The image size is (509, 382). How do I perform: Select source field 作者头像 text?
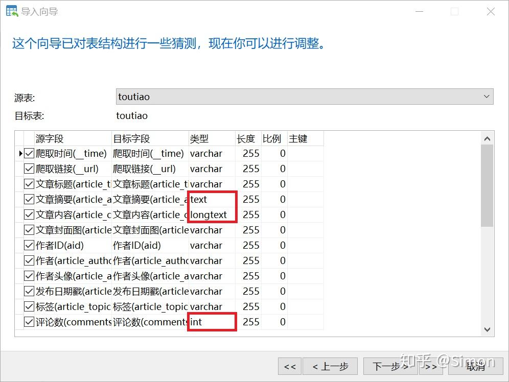point(74,276)
